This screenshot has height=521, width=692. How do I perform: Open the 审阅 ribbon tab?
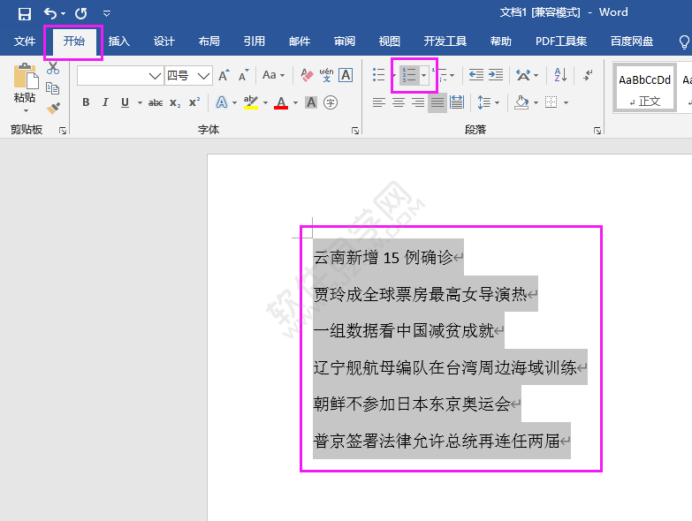tap(345, 41)
